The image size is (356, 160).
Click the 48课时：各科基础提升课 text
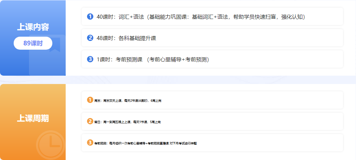tap(126, 38)
